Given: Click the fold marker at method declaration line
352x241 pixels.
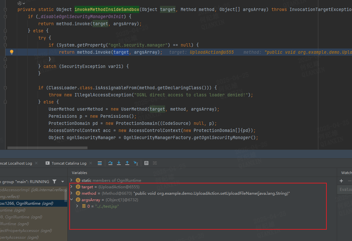Looking at the screenshot, I should pyautogui.click(x=6, y=9).
